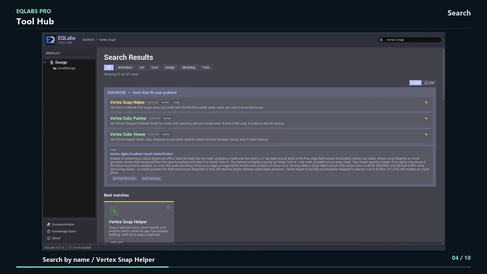Select the All filter tab
This screenshot has height=274, width=487.
[x=109, y=68]
